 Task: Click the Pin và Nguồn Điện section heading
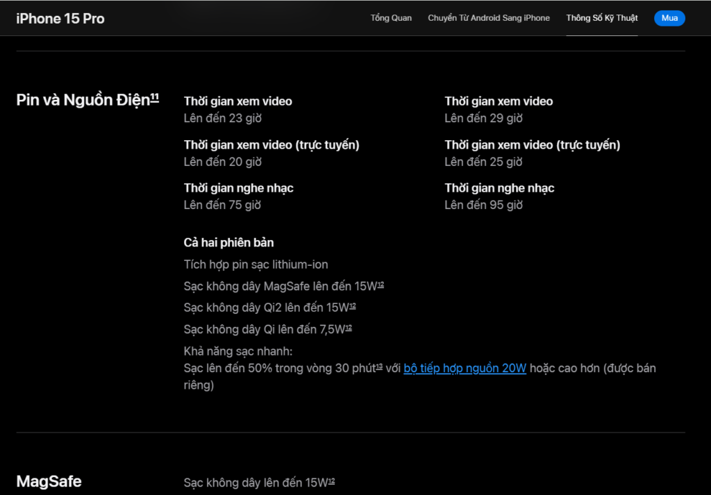pos(83,100)
